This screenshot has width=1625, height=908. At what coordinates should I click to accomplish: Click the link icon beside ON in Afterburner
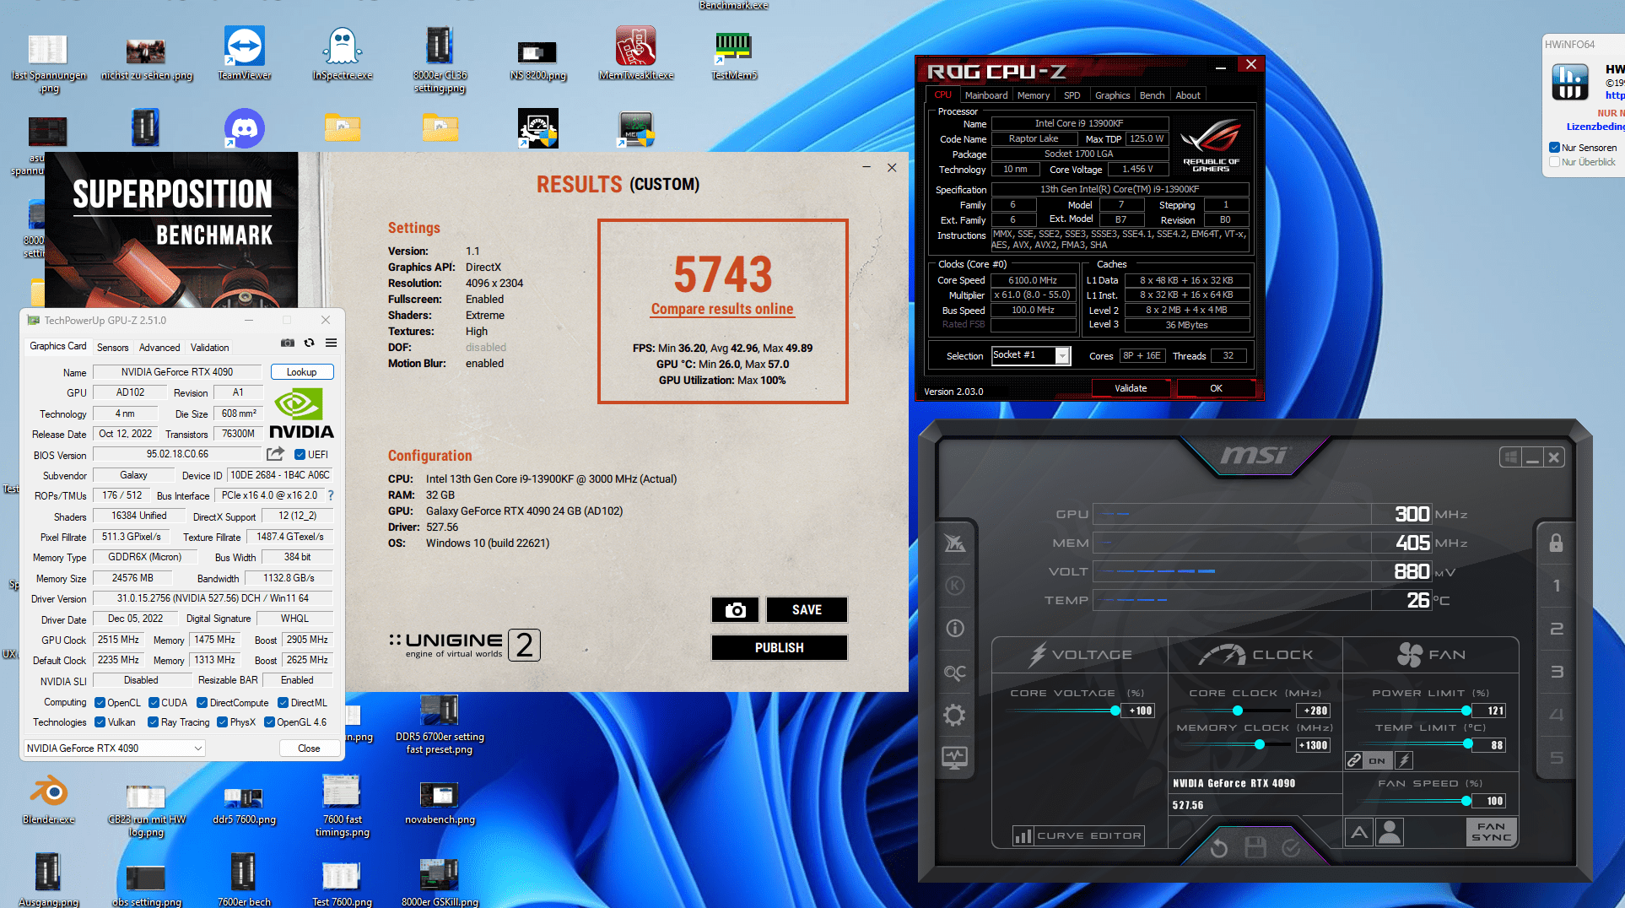coord(1354,760)
